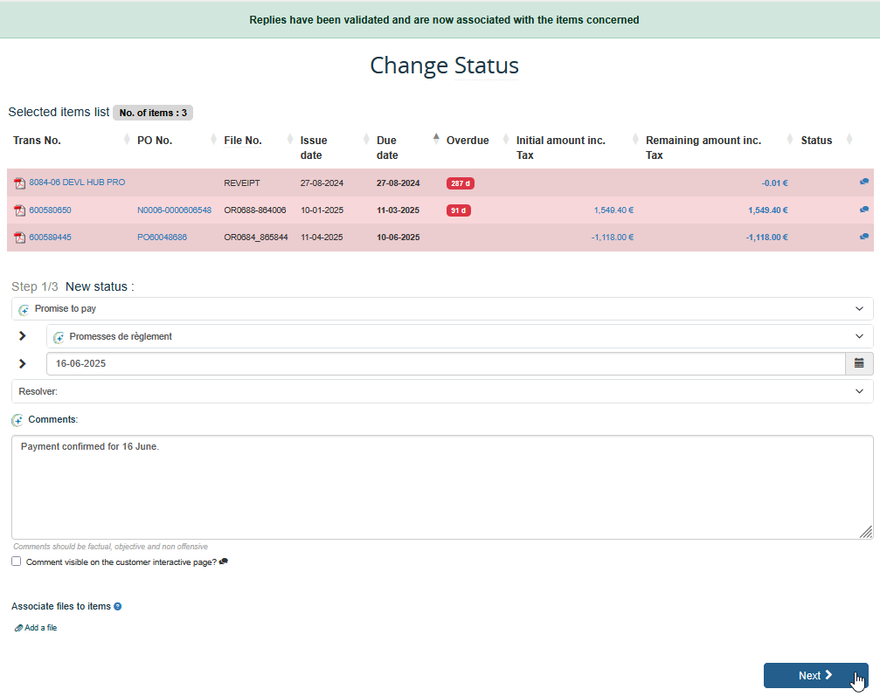
Task: Click the Next button
Action: click(x=815, y=675)
